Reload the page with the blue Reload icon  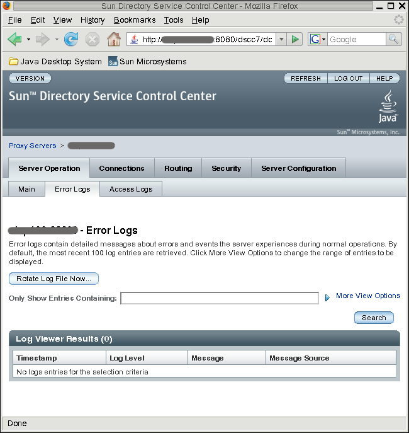click(x=71, y=39)
